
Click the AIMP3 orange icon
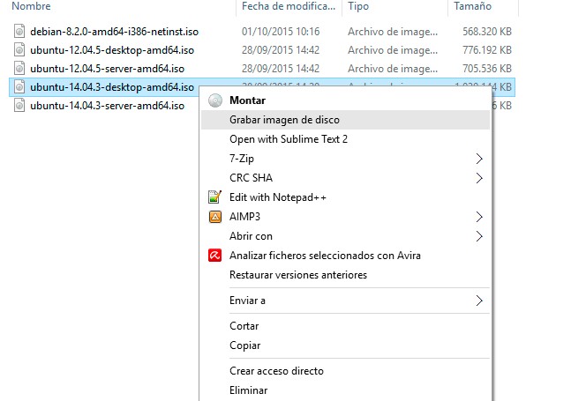click(x=214, y=217)
